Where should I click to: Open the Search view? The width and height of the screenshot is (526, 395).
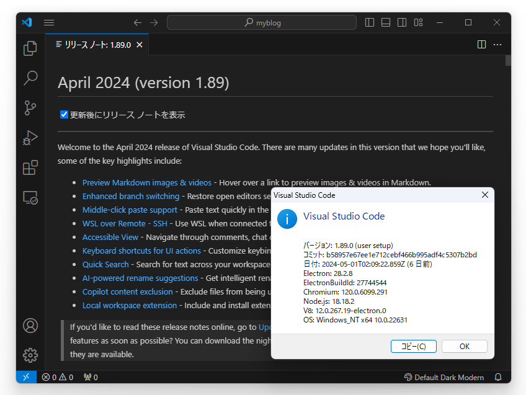click(30, 78)
